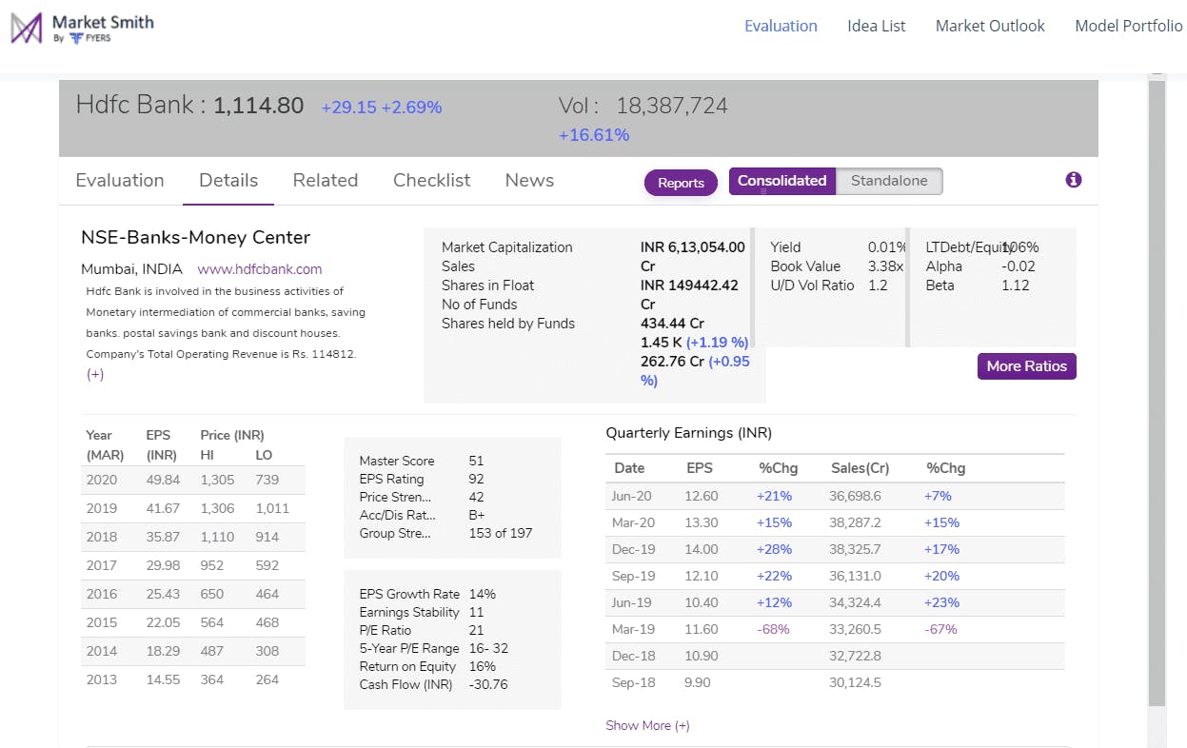The height and width of the screenshot is (748, 1187).
Task: Click the Dec-18 sales 32,722.8
Action: coord(855,656)
